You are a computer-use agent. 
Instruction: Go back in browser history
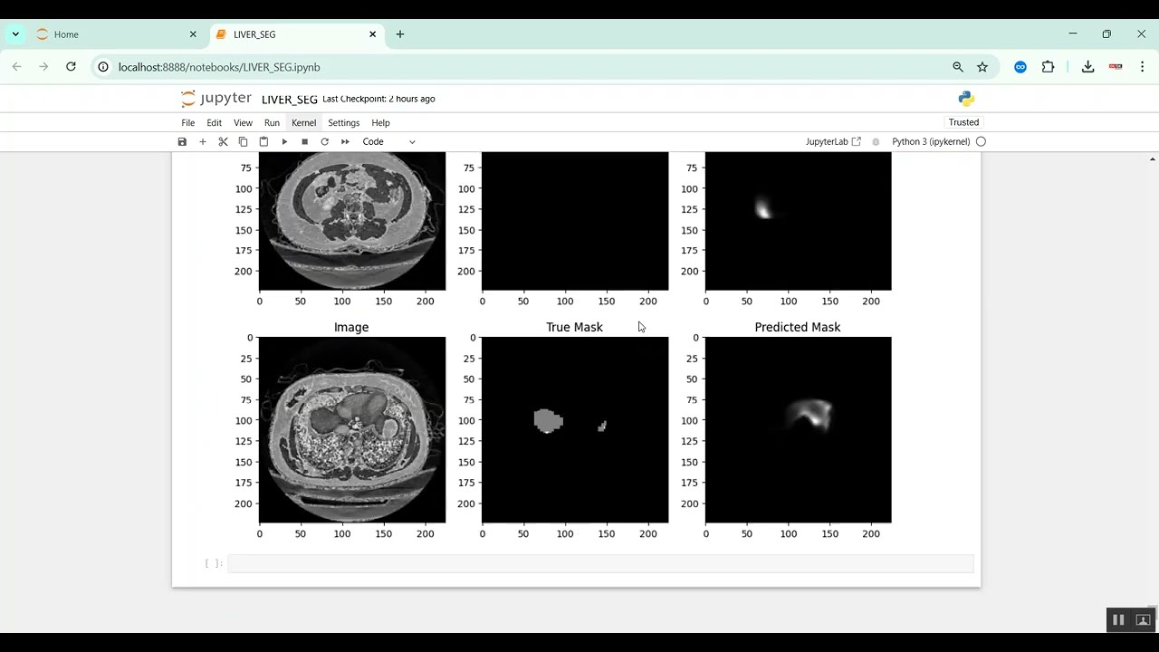(x=16, y=67)
